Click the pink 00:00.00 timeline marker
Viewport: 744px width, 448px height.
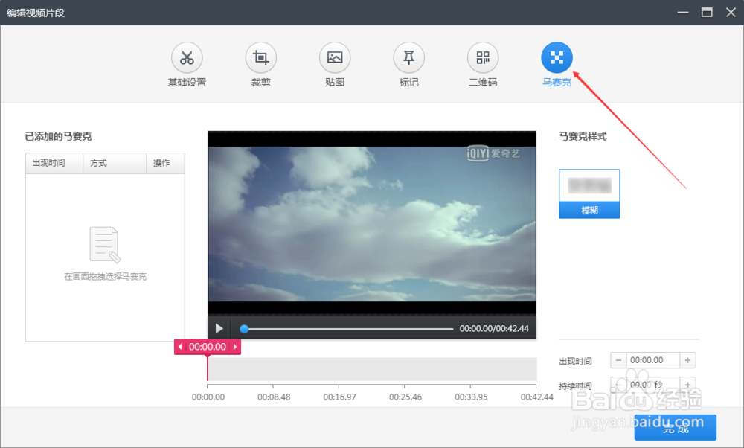pyautogui.click(x=208, y=346)
